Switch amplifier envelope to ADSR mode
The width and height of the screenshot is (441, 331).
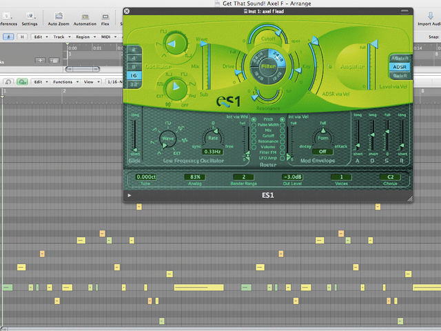click(400, 67)
